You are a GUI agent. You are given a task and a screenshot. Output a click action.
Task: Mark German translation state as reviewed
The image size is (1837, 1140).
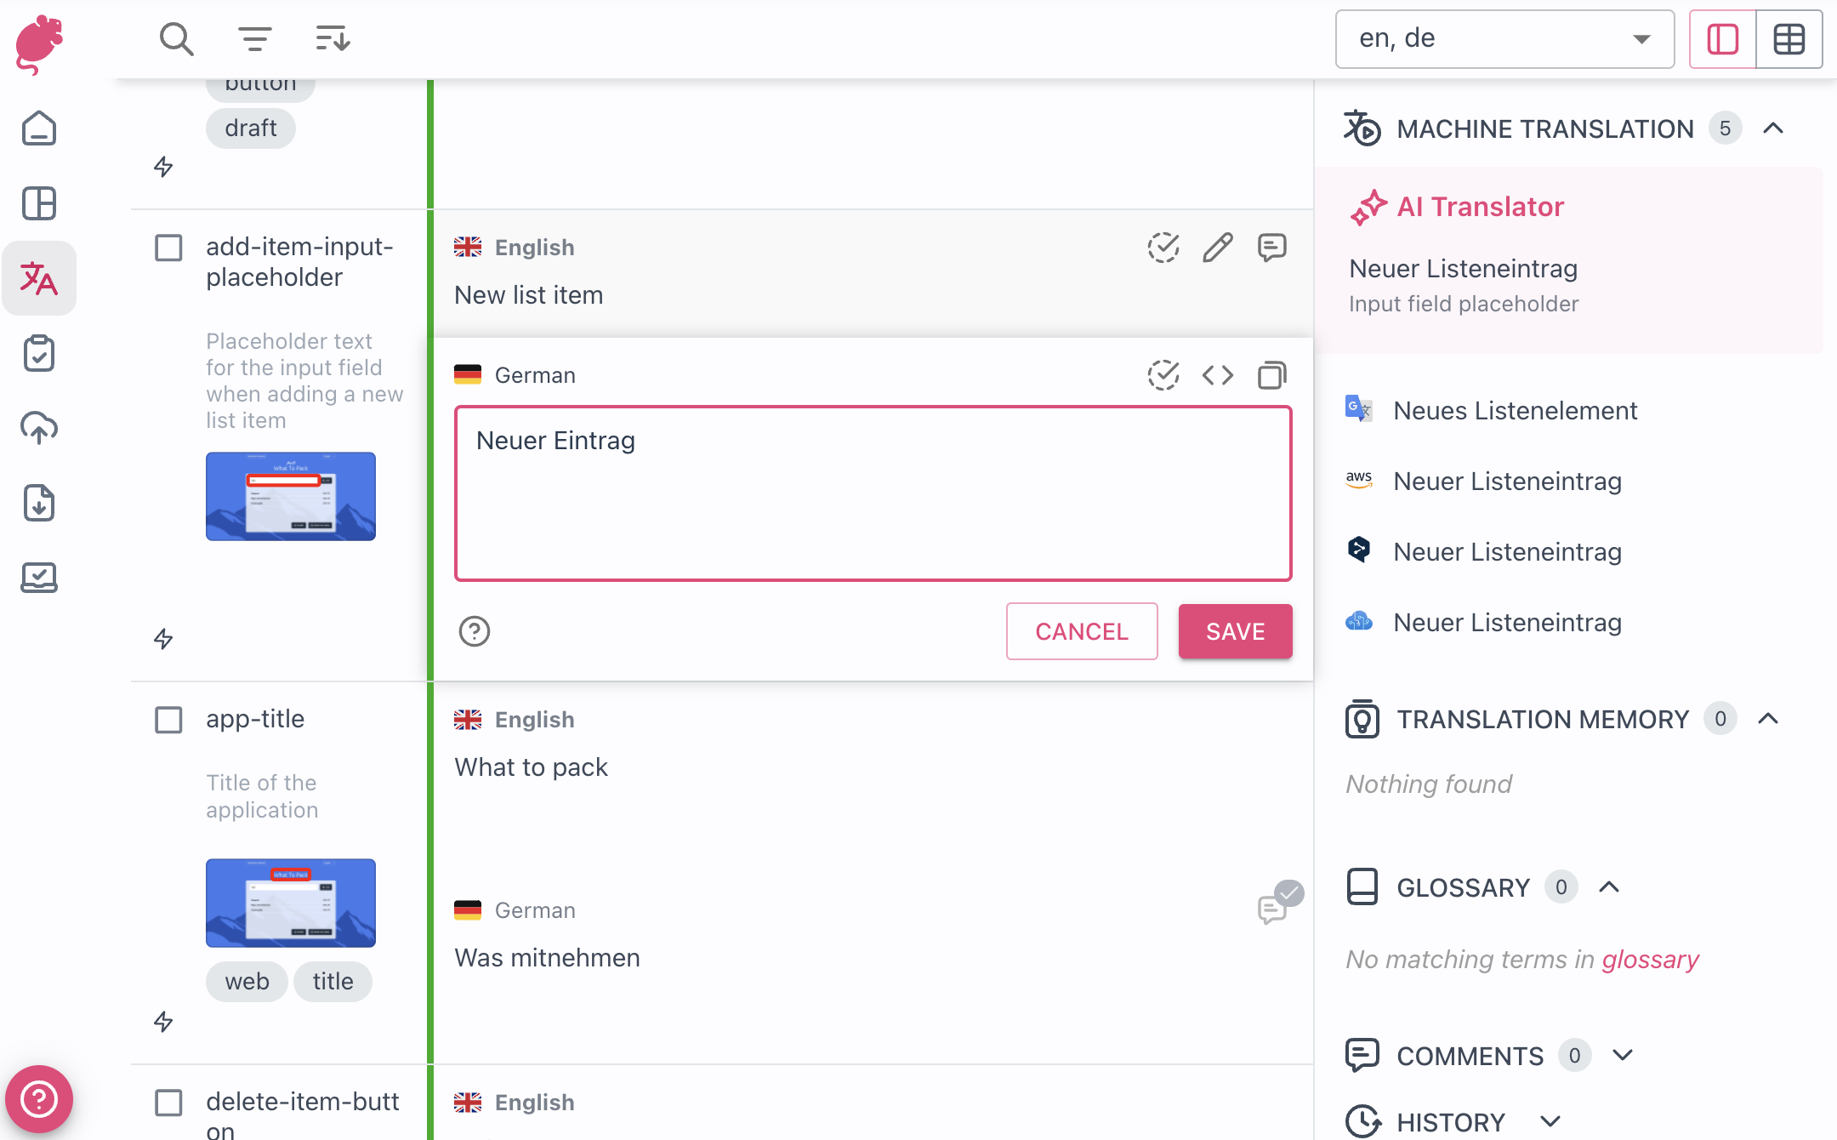point(1163,375)
